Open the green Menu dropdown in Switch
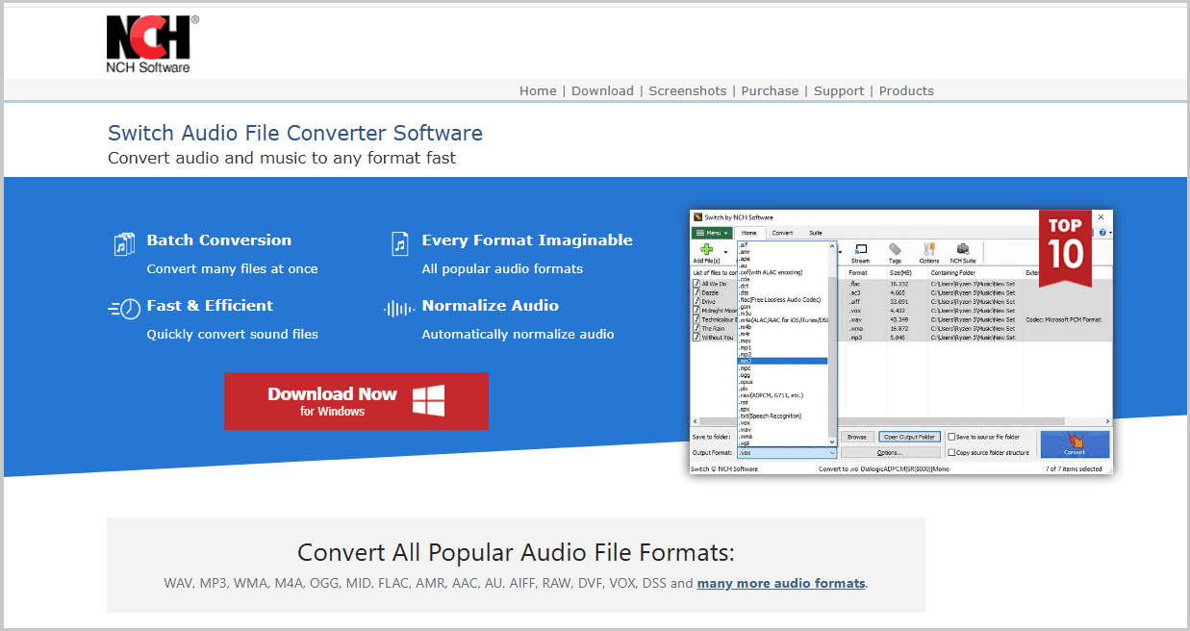Viewport: 1190px width, 631px height. click(x=713, y=233)
